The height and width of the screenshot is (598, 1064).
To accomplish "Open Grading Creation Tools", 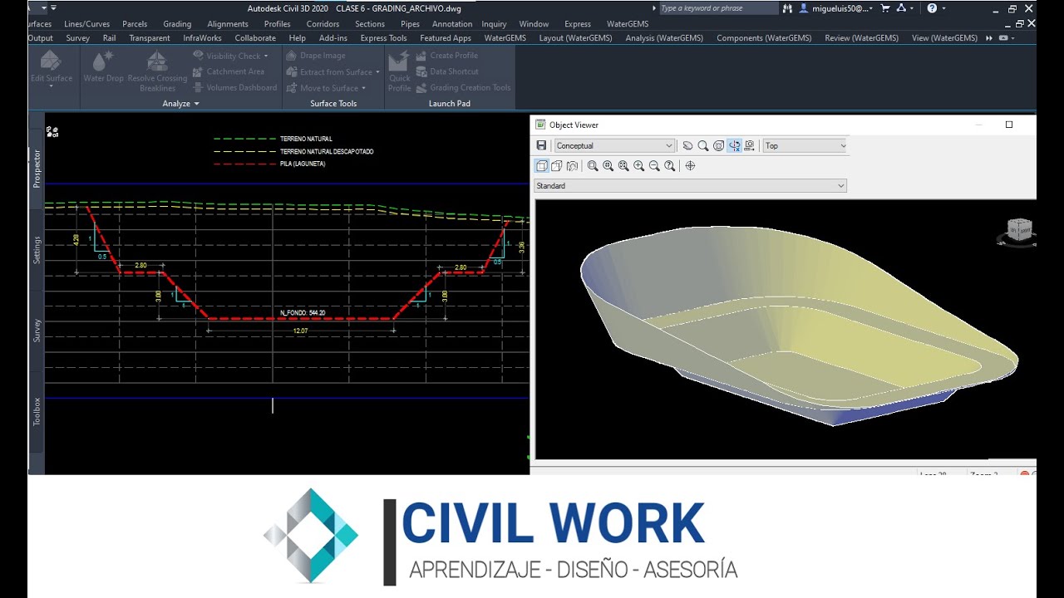I will [463, 87].
